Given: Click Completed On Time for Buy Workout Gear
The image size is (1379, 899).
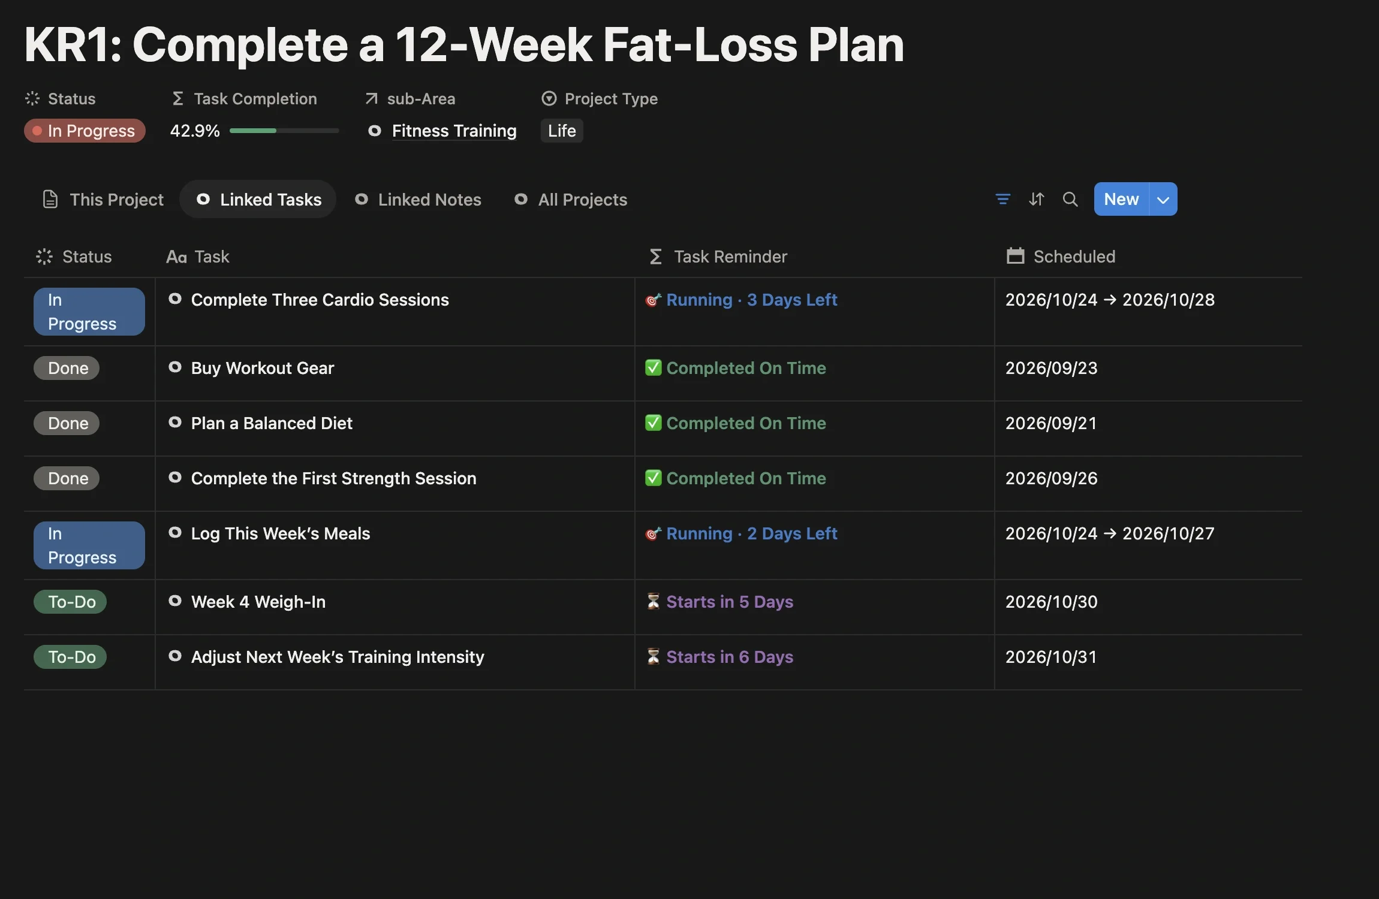Looking at the screenshot, I should [736, 368].
